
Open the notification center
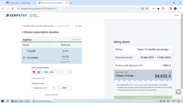pos(179,101)
